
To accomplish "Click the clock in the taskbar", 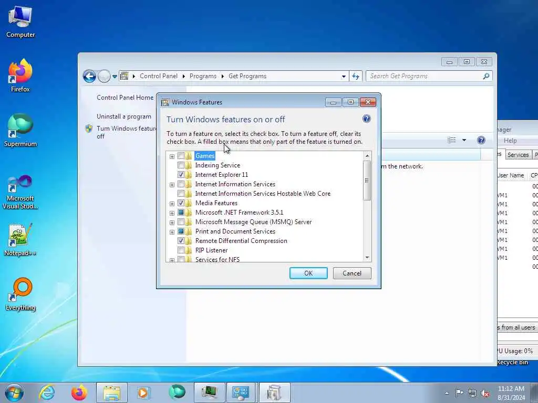I will click(x=511, y=393).
